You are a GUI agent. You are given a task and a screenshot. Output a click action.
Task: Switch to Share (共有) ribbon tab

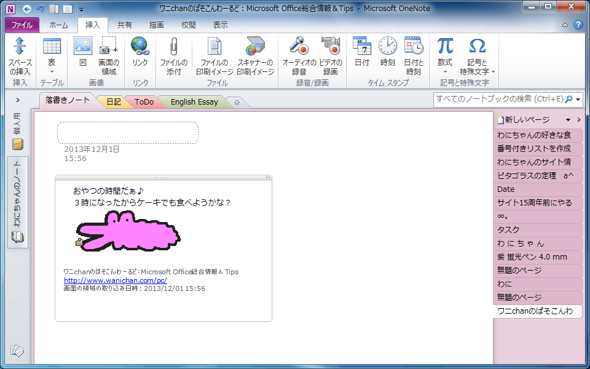tap(125, 25)
